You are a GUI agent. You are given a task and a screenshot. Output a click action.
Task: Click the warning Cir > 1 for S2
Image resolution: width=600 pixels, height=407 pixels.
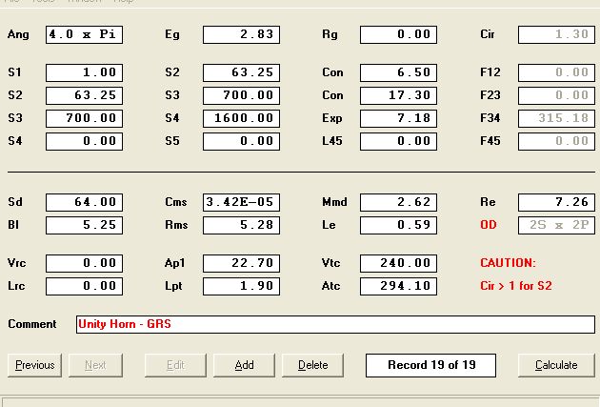[x=516, y=286]
